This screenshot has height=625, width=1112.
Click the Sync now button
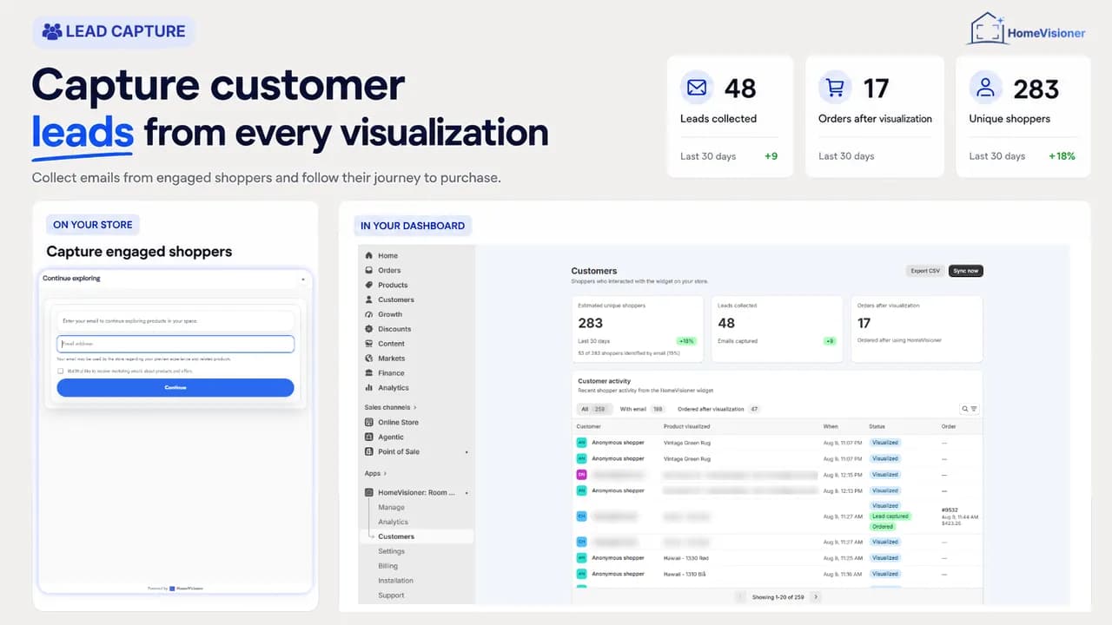pyautogui.click(x=966, y=271)
